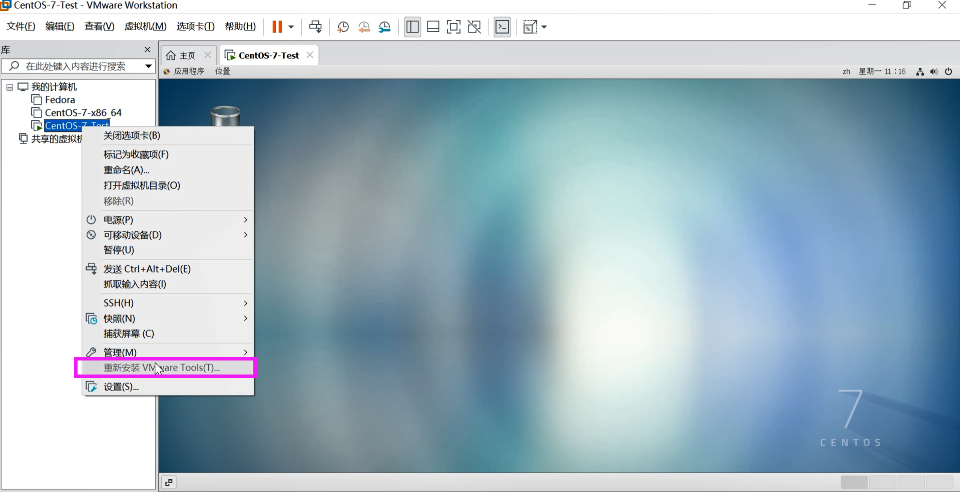The image size is (960, 492).
Task: Choose 重新安装 VMware Tools(T)... menu entry
Action: (x=168, y=367)
